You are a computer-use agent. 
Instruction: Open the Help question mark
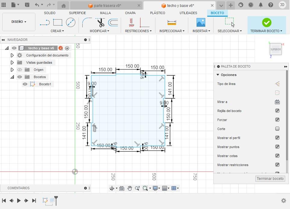(x=271, y=5)
